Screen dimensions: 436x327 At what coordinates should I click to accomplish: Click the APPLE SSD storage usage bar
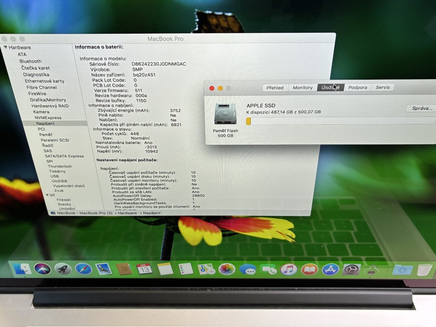tap(341, 121)
